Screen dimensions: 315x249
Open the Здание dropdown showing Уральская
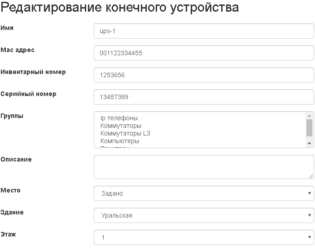(x=203, y=215)
